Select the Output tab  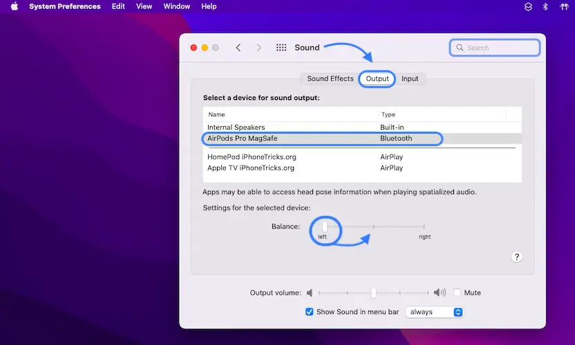pos(377,79)
